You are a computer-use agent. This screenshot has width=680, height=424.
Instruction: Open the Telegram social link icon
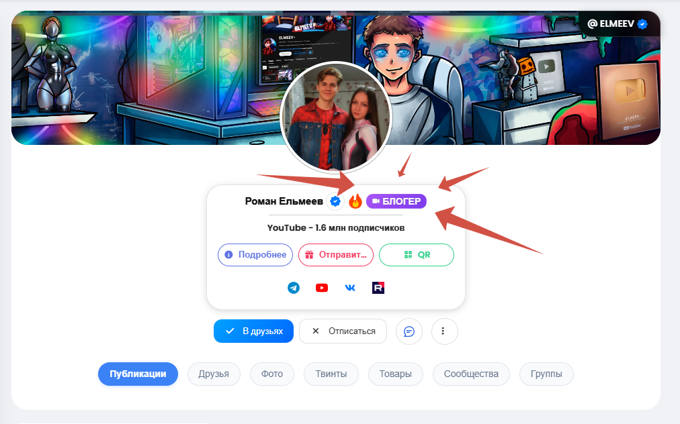294,288
